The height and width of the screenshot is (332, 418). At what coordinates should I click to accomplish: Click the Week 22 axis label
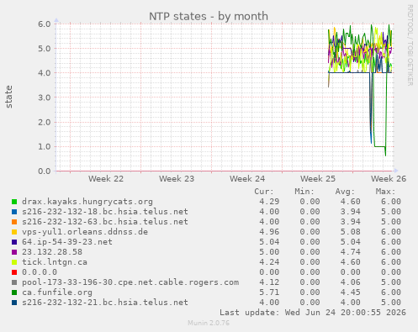point(106,179)
